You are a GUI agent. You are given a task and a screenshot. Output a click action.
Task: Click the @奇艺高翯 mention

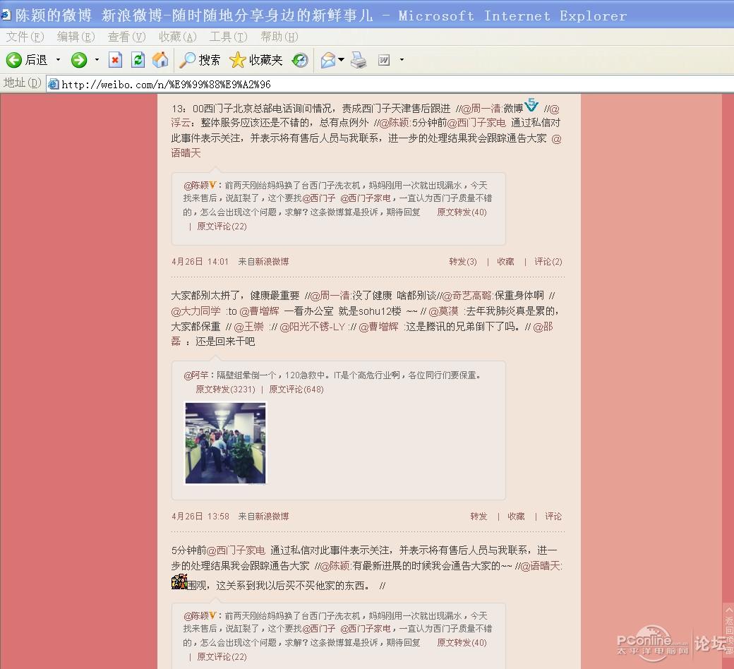pyautogui.click(x=467, y=296)
